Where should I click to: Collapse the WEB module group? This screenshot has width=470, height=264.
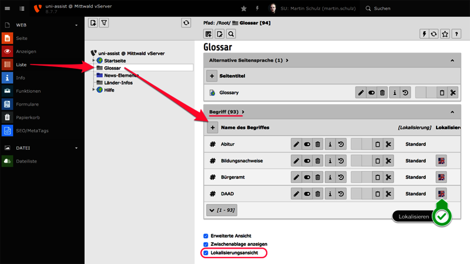[x=76, y=25]
